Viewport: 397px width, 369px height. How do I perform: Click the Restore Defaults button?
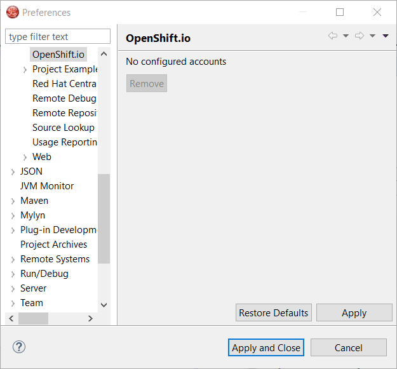coord(273,312)
